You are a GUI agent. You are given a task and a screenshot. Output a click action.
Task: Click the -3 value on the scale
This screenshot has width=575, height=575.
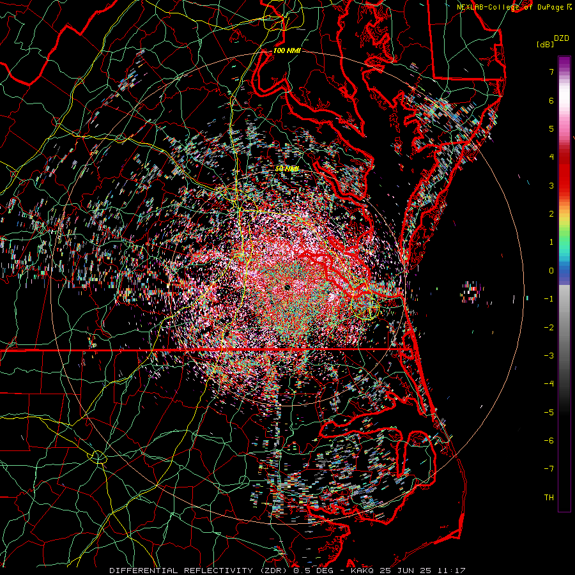point(549,356)
